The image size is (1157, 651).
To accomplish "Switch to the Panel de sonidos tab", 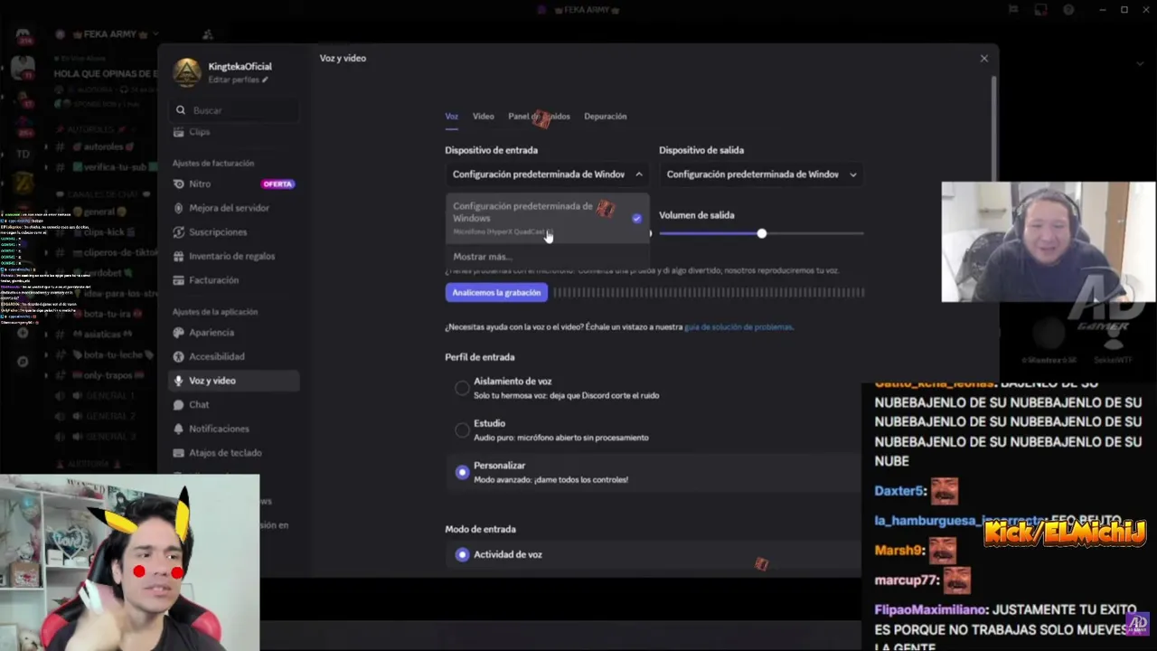I will click(x=539, y=117).
